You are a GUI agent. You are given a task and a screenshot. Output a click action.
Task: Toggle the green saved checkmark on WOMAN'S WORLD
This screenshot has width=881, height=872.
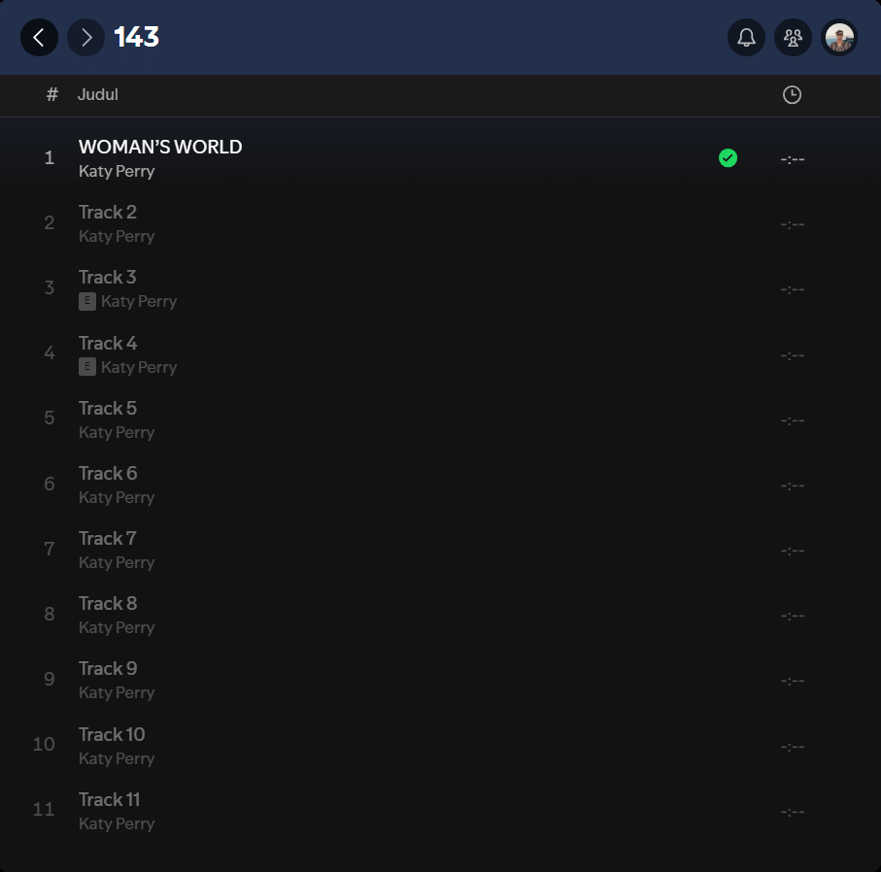(728, 158)
